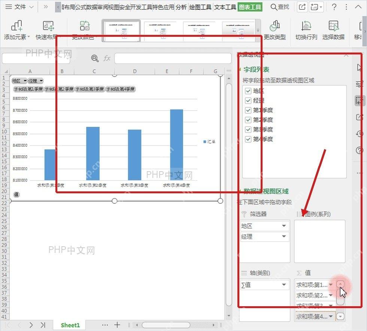Screen dimensions: 367x331
Task: Uncheck the 第2季度 field checkbox
Action: pyautogui.click(x=248, y=120)
